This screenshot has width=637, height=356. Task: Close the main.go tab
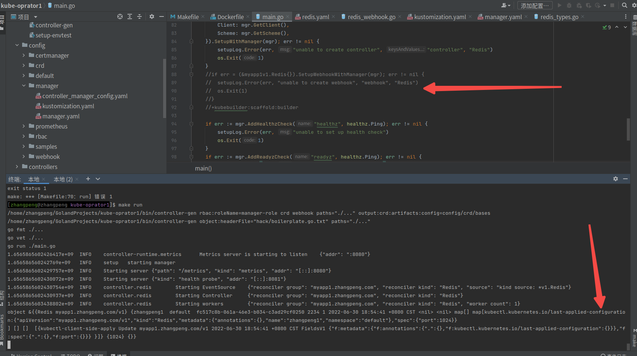click(288, 17)
